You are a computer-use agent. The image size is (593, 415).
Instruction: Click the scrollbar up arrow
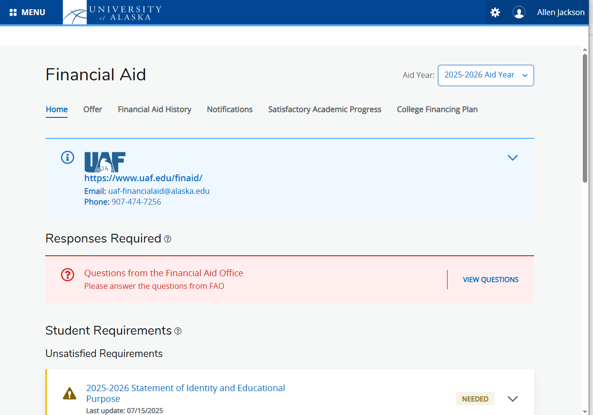(x=585, y=49)
